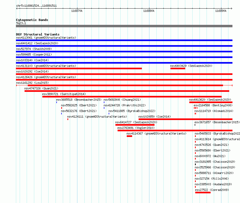Open the nsv1161292 Lou2015 label

(32, 83)
